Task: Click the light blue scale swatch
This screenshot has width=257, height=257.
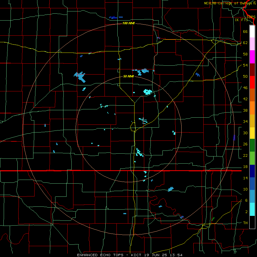Action: [x=252, y=196]
